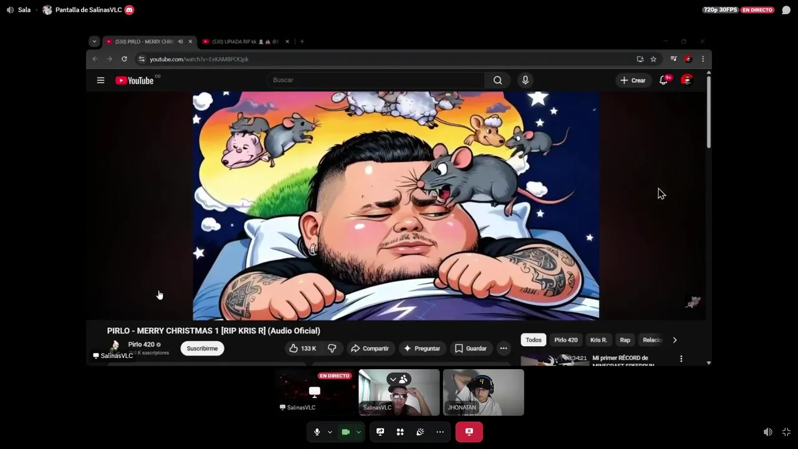The height and width of the screenshot is (449, 798).
Task: Click the share screen icon
Action: [x=380, y=432]
